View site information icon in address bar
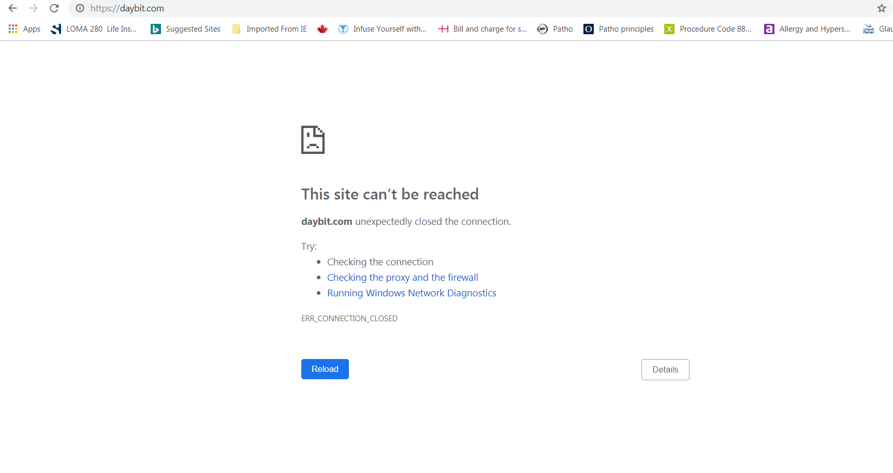893x473 pixels. coord(80,8)
